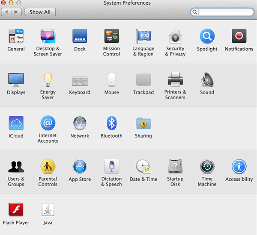Open the iCloud preferences pane
The width and height of the screenshot is (257, 235).
pyautogui.click(x=16, y=124)
